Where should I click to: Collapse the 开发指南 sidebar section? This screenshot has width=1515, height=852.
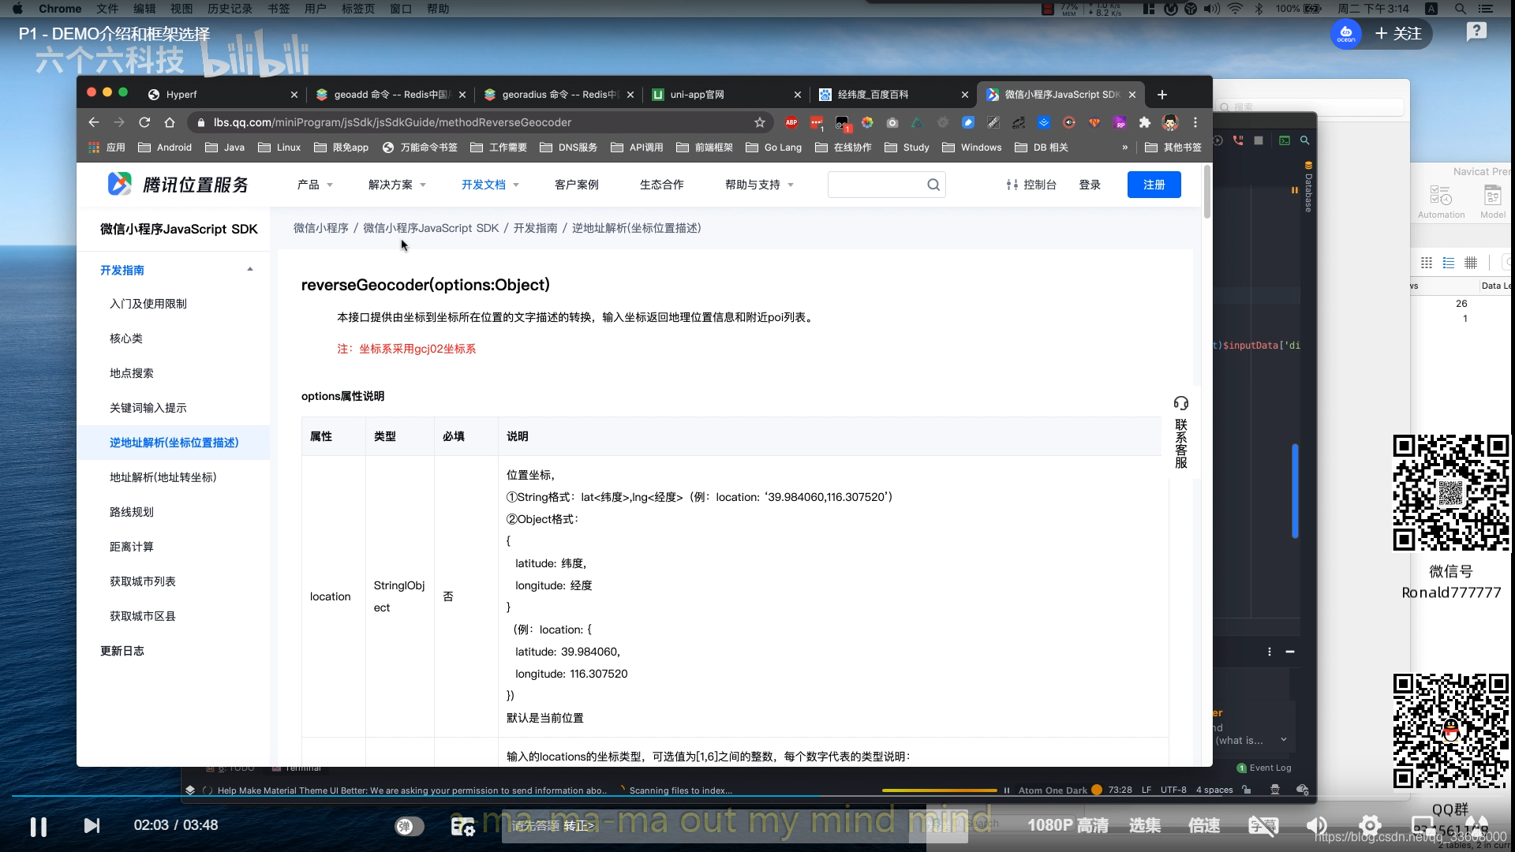pyautogui.click(x=250, y=270)
